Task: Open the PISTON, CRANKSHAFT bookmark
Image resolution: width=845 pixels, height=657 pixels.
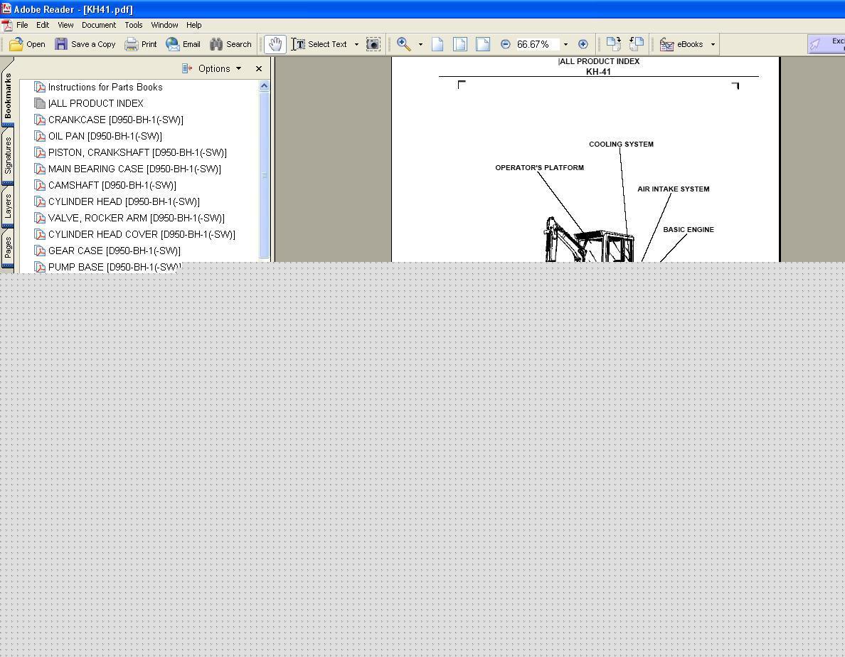Action: coord(137,152)
